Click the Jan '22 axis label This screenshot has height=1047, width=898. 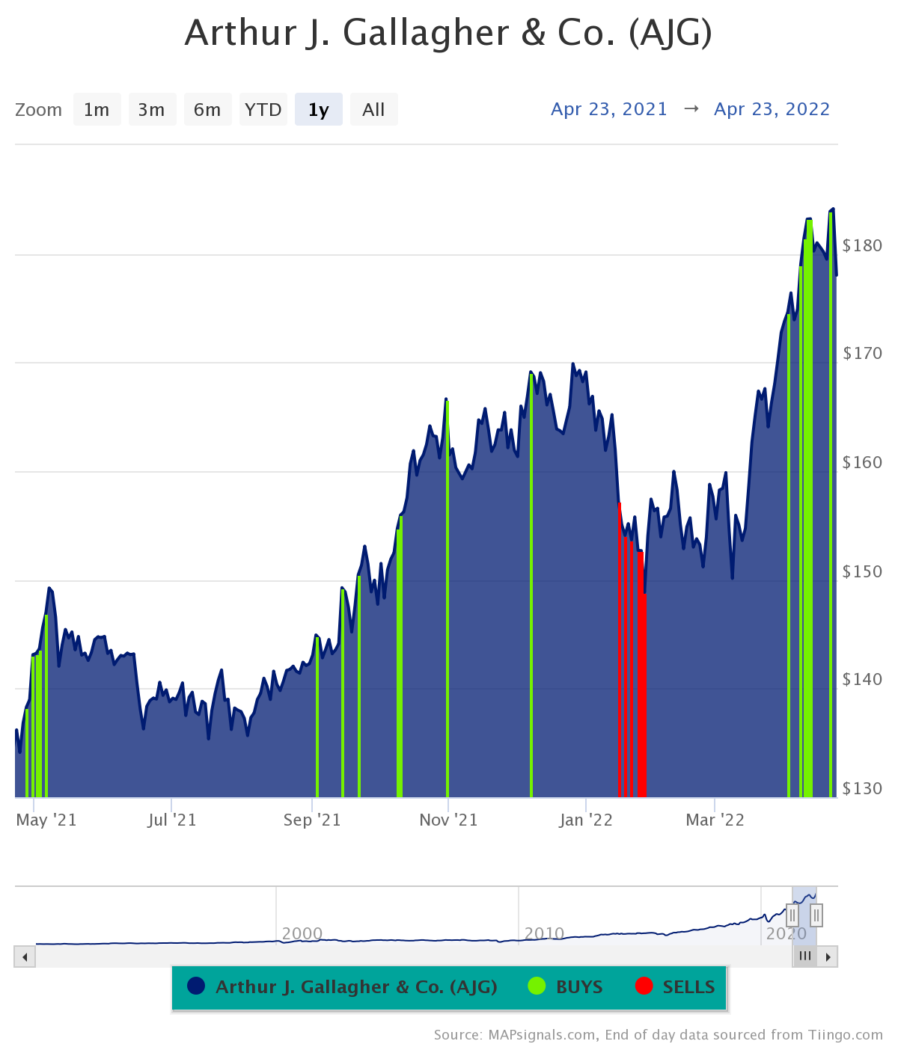click(x=586, y=820)
